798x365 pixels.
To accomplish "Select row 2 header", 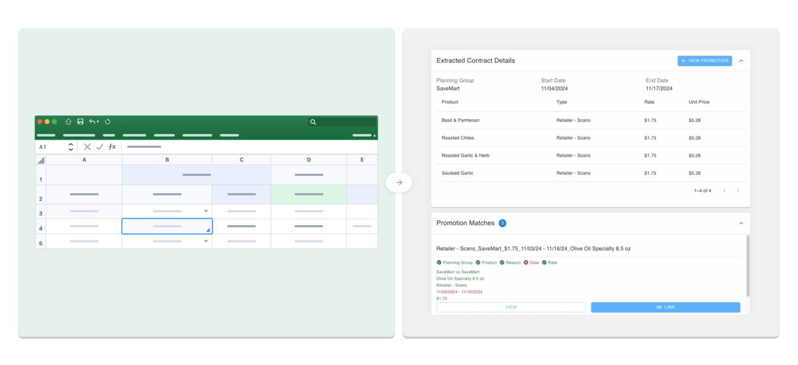I will tap(41, 195).
